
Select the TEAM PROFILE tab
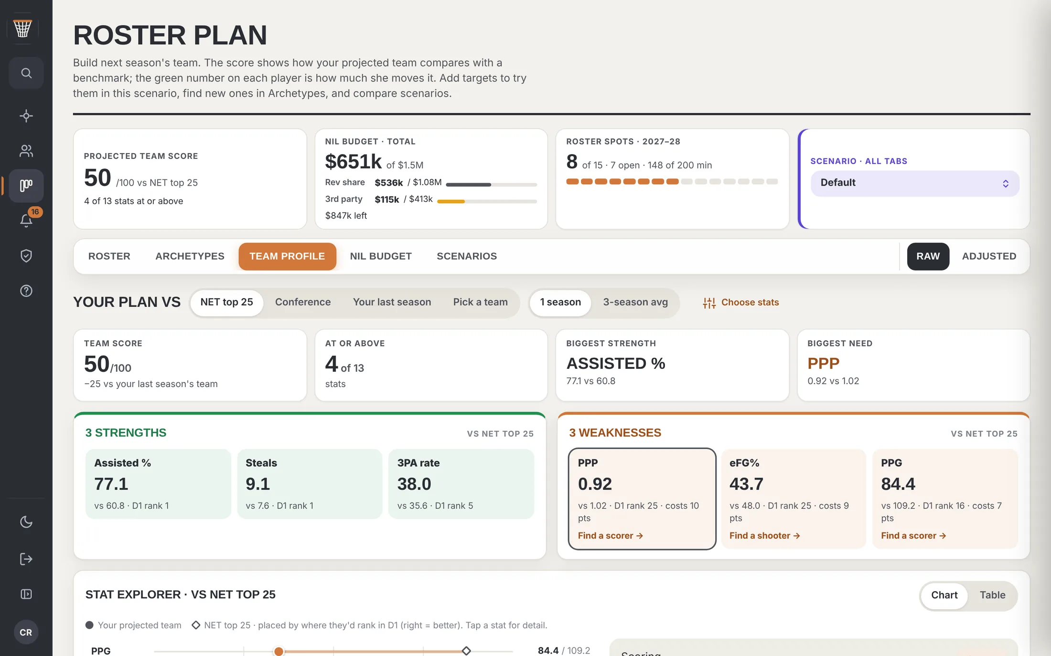coord(287,256)
